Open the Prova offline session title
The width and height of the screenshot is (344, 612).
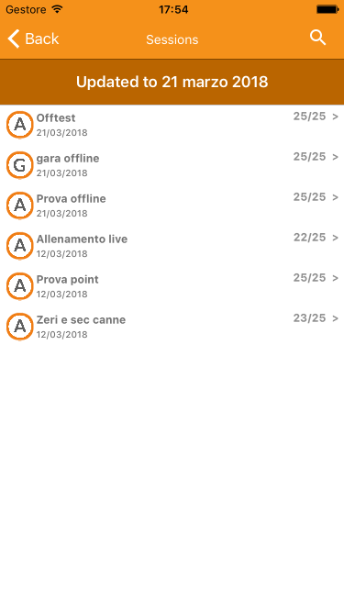tap(71, 199)
